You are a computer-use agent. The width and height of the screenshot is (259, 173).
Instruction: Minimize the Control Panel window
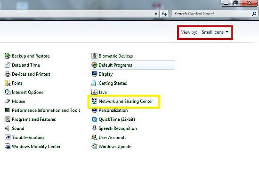pos(227,3)
